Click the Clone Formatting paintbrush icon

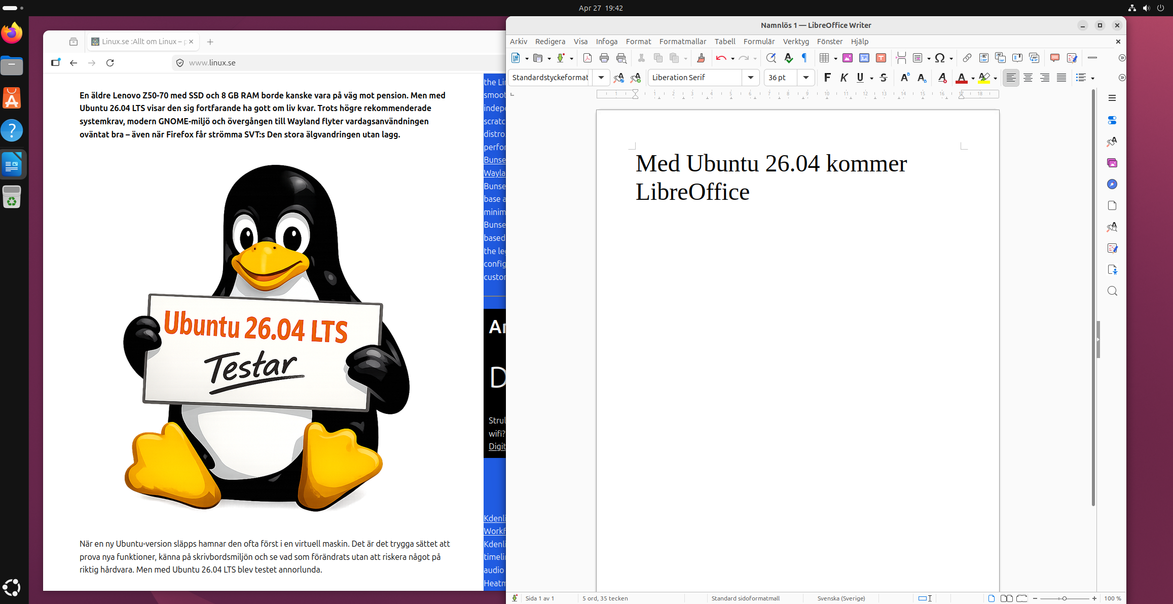tap(701, 58)
